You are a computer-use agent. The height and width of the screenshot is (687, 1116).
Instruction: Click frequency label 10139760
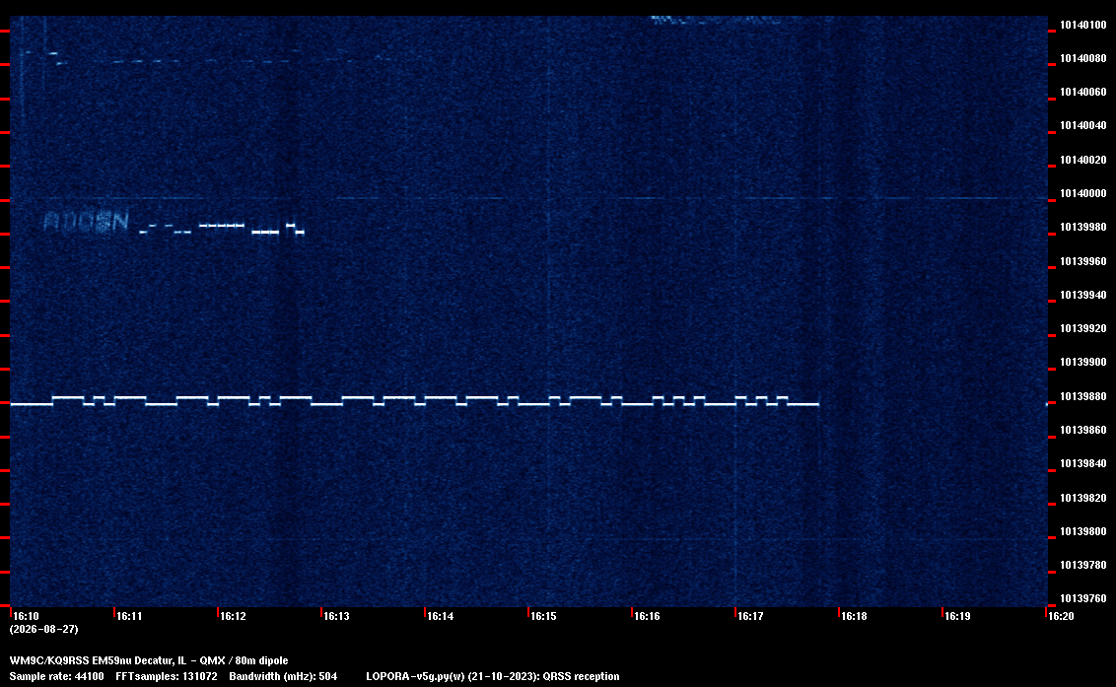point(1083,598)
